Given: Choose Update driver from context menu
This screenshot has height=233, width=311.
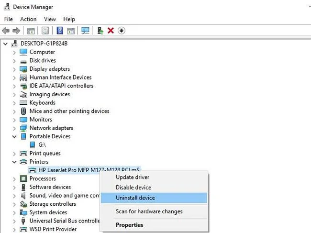Looking at the screenshot, I should (x=154, y=177).
